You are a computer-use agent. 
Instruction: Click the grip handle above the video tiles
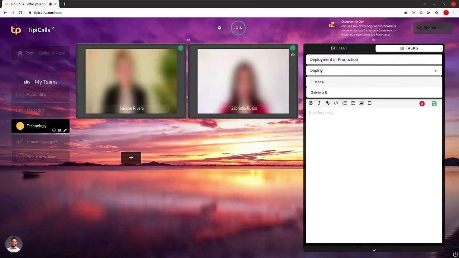point(188,40)
